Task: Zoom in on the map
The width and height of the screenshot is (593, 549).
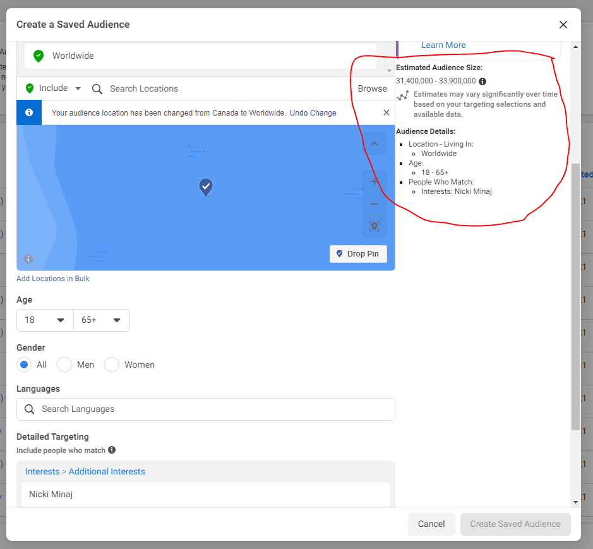Action: click(374, 181)
